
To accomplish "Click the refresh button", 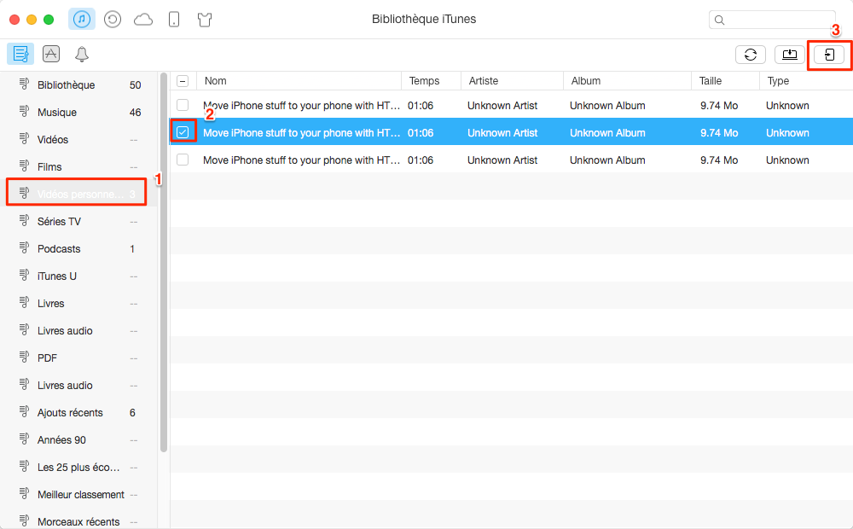I will (x=751, y=55).
